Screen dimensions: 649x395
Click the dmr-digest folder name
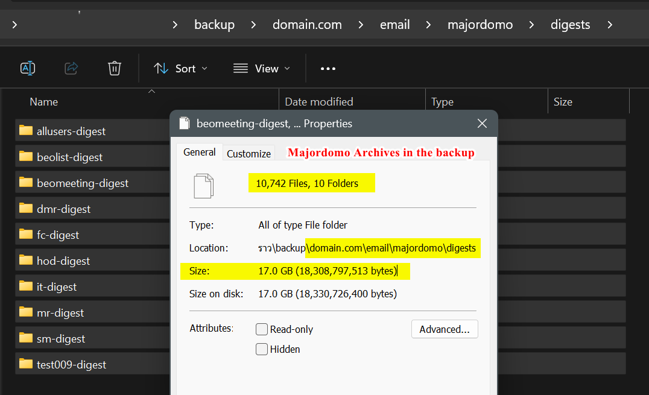[x=63, y=209]
